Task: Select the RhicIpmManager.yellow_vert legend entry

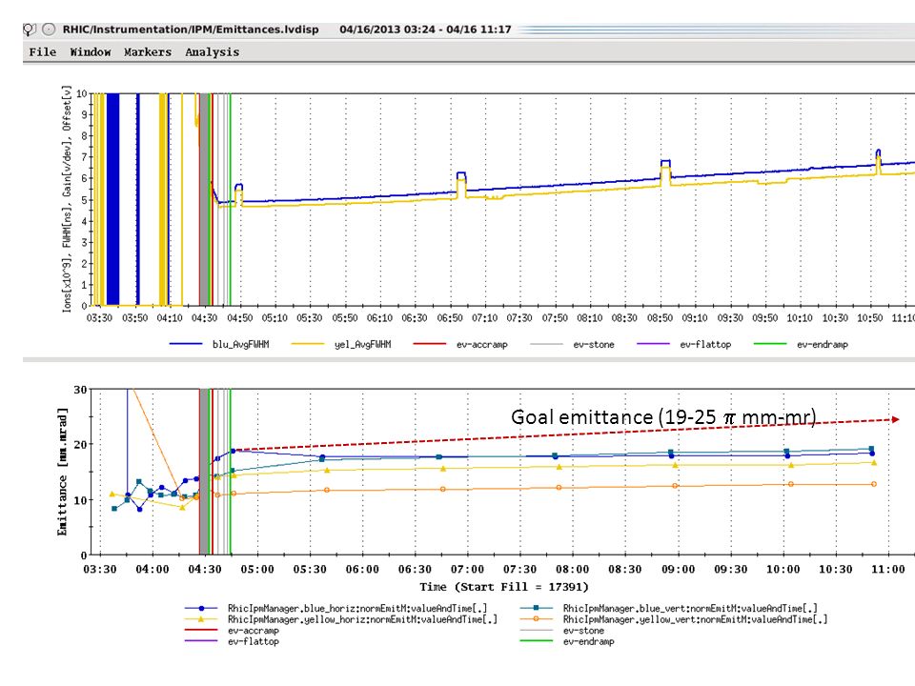Action: click(695, 619)
